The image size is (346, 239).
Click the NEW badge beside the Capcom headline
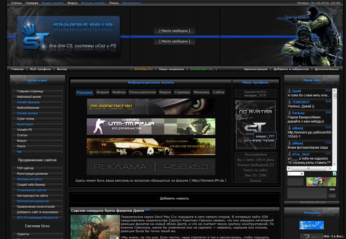point(147,210)
